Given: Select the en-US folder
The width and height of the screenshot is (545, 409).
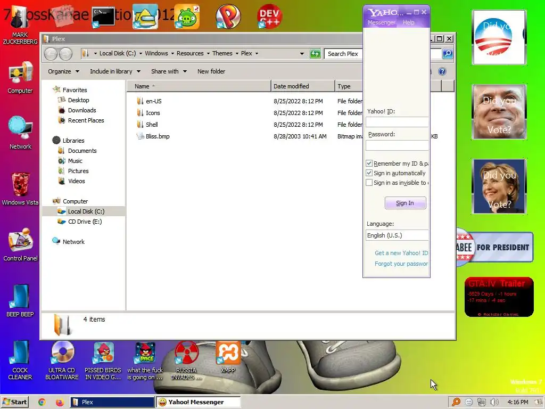Looking at the screenshot, I should 154,101.
